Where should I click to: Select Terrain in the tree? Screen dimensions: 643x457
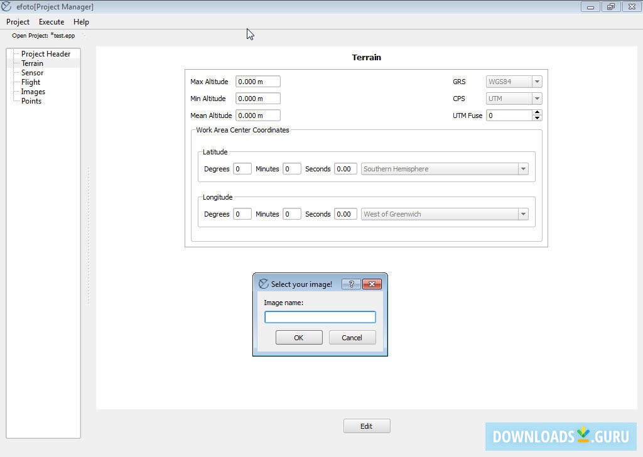(32, 63)
